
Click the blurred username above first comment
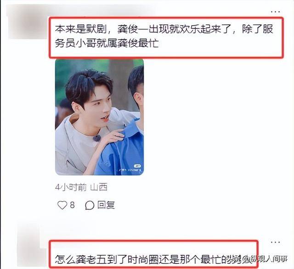(x=102, y=10)
